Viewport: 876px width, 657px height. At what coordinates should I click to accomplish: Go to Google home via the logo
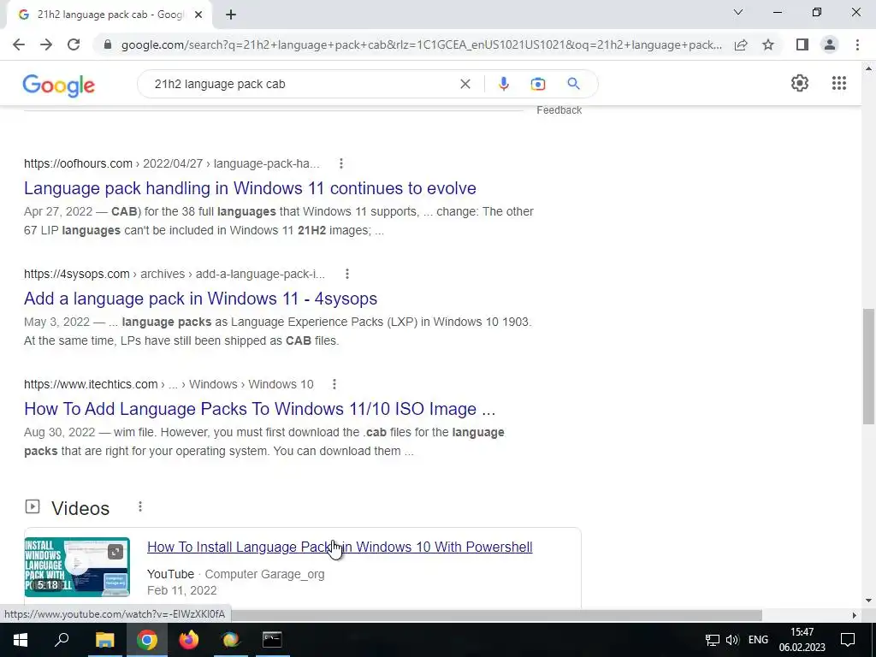click(59, 86)
